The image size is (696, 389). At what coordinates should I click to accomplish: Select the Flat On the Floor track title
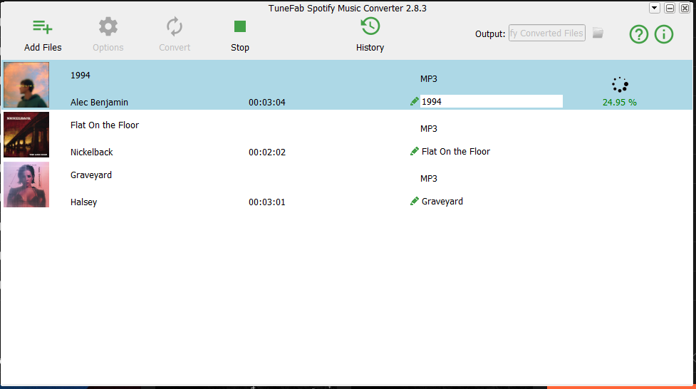[105, 125]
